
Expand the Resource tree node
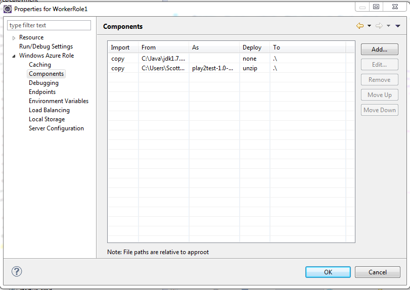coord(14,38)
